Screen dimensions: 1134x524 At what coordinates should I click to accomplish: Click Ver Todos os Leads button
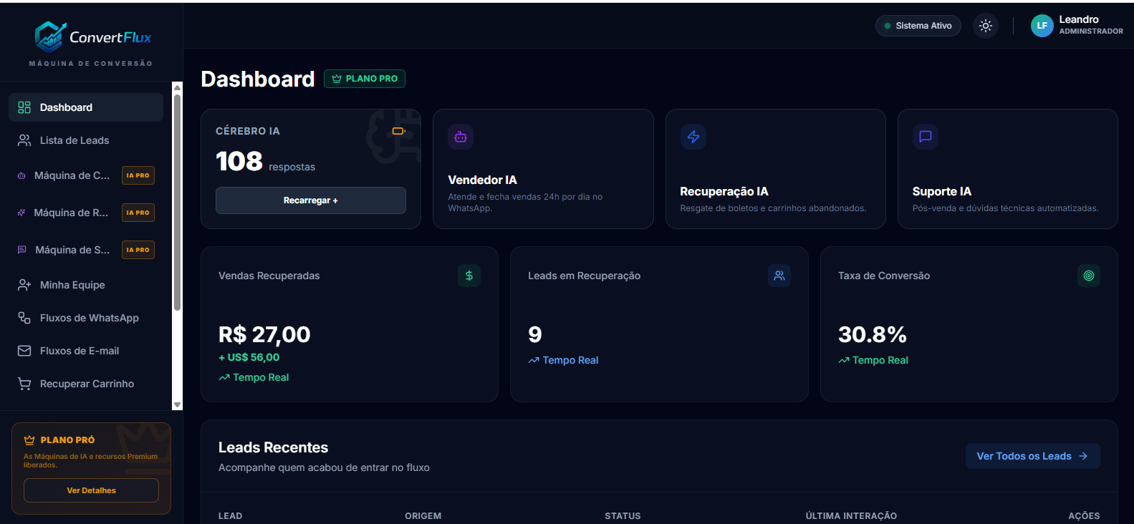click(x=1033, y=456)
